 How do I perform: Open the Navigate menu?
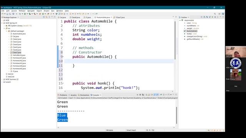click(x=31, y=11)
